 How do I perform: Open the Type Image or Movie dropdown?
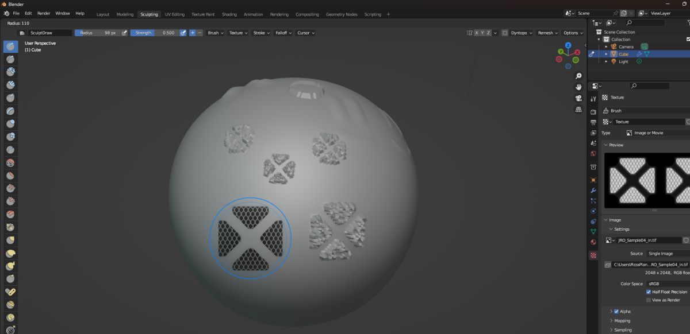tap(657, 133)
